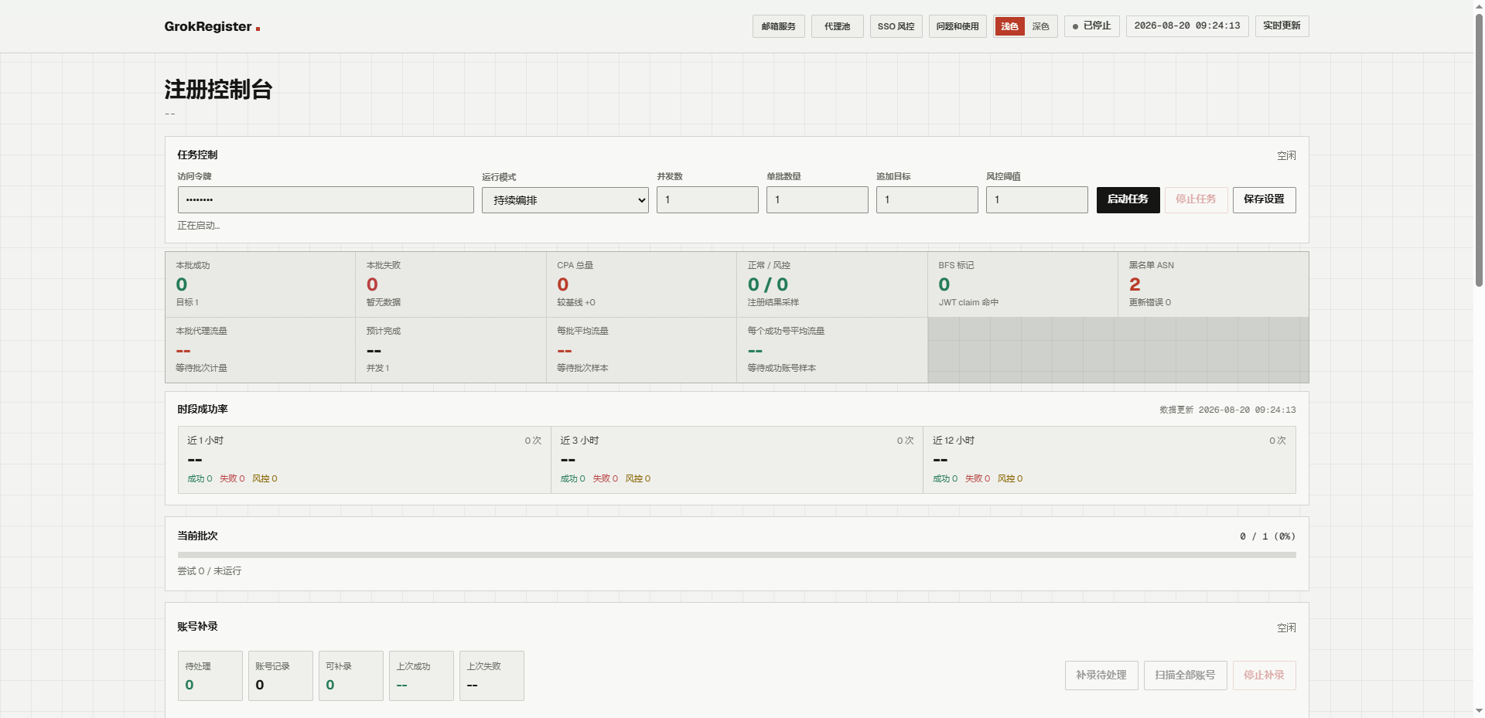
Task: Click the 可补录 counter box
Action: click(x=350, y=675)
